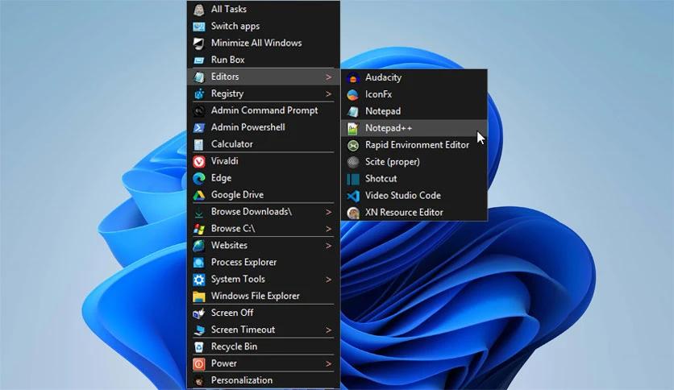Screen dimensions: 674x390
Task: Click the Admin Command Prompt icon
Action: pos(198,111)
